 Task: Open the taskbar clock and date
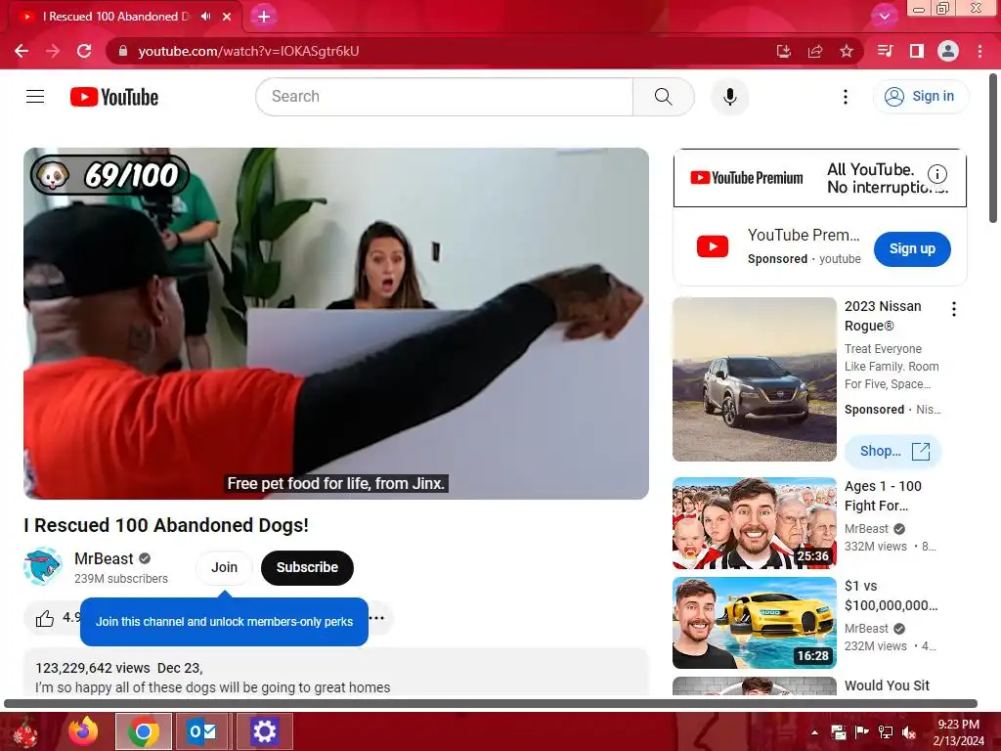(x=958, y=732)
